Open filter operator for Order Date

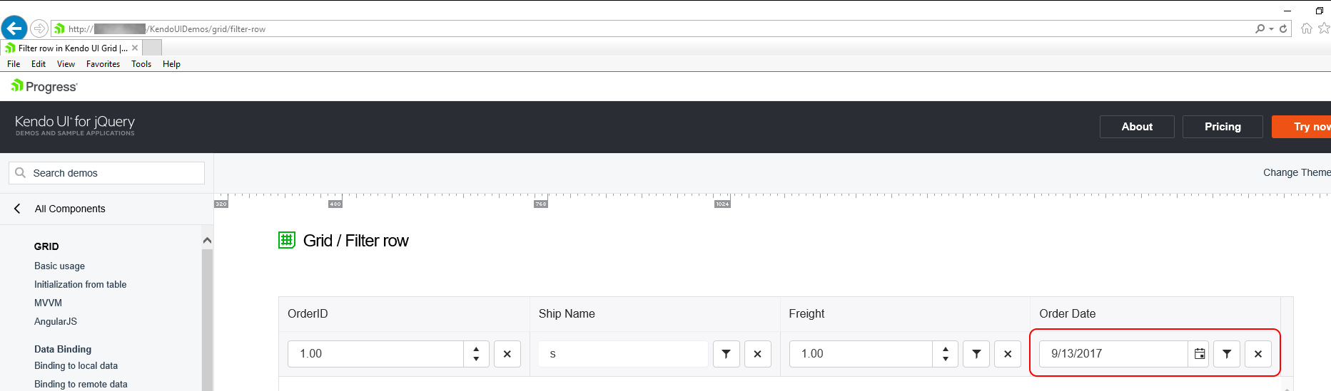click(1227, 354)
